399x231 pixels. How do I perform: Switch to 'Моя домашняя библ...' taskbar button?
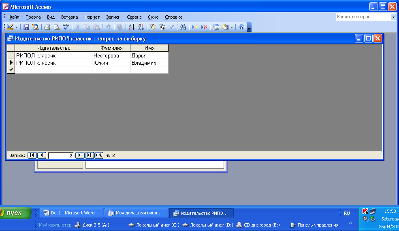[x=137, y=213]
